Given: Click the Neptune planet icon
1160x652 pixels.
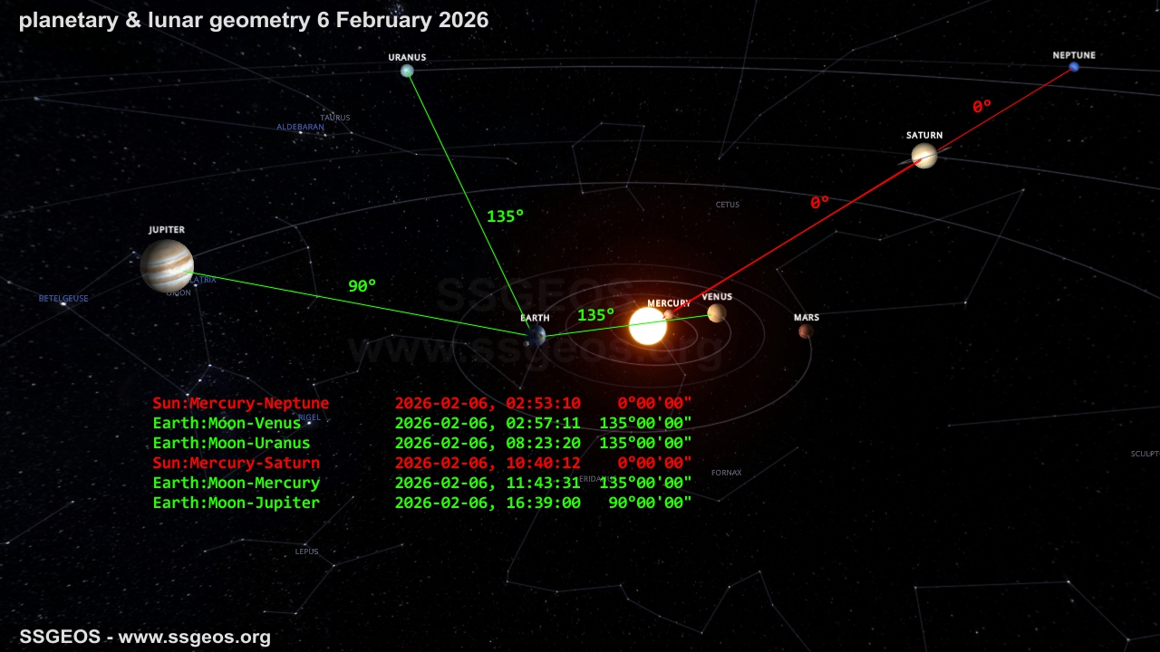Looking at the screenshot, I should coord(1073,66).
